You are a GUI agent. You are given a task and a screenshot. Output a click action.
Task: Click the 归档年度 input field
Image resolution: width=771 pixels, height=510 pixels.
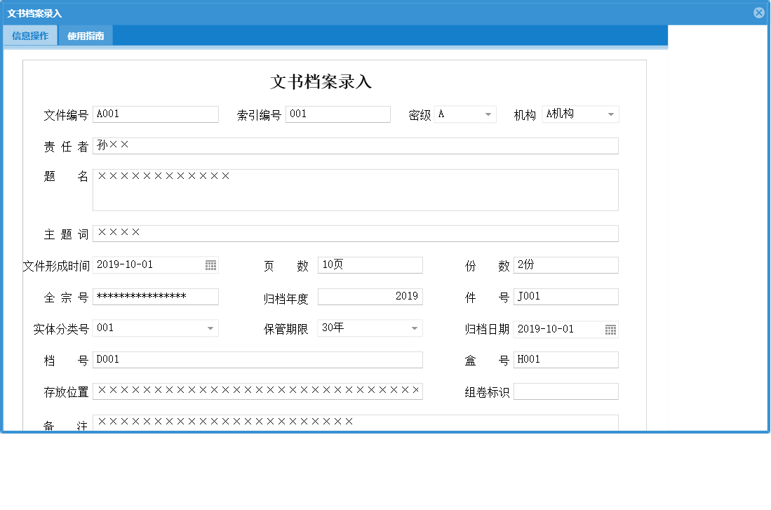point(370,296)
